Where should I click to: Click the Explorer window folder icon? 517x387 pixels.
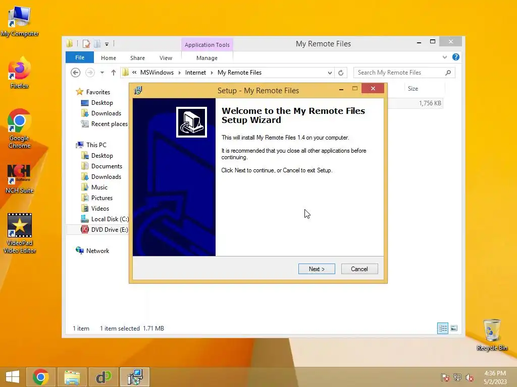(69, 43)
